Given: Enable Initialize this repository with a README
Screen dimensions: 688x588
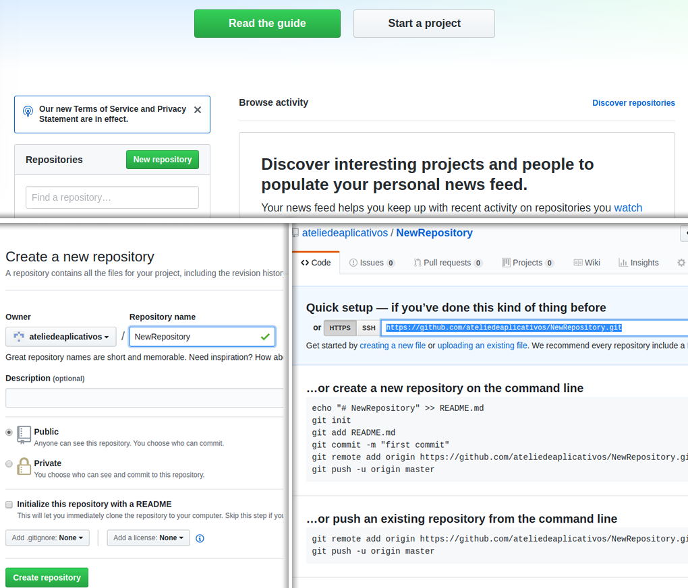Looking at the screenshot, I should point(9,504).
